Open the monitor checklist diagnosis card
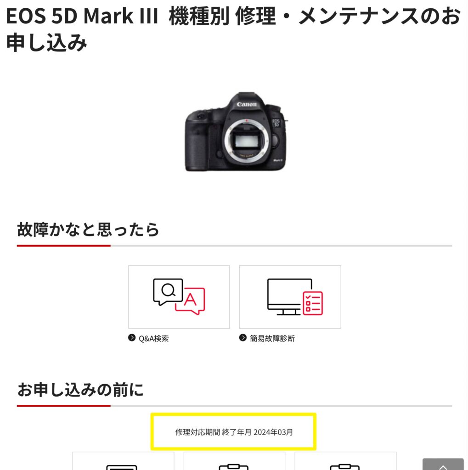This screenshot has height=470, width=468. coord(290,297)
